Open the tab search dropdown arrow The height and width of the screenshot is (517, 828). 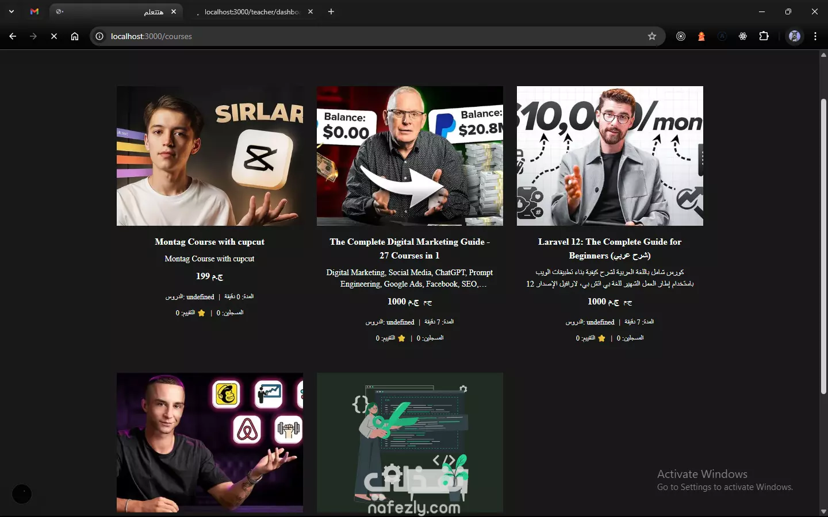[x=11, y=11]
